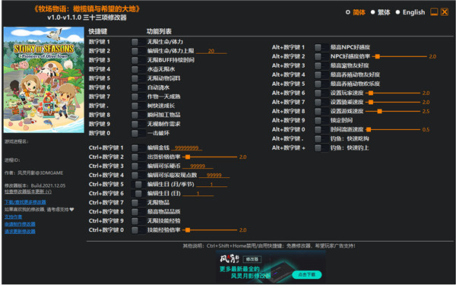Screen dimensions: 456x285
Task: Enable the 水壶无限水 toggle
Action: [138, 69]
